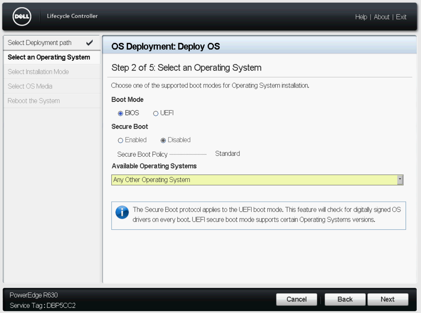Click the checkmark beside Select Deployment path
This screenshot has width=421, height=313.
[90, 43]
